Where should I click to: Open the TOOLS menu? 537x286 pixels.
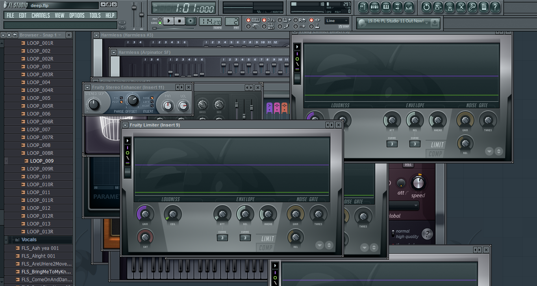[95, 15]
